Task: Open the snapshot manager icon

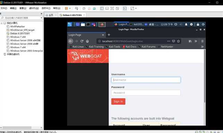Action: [x=94, y=8]
